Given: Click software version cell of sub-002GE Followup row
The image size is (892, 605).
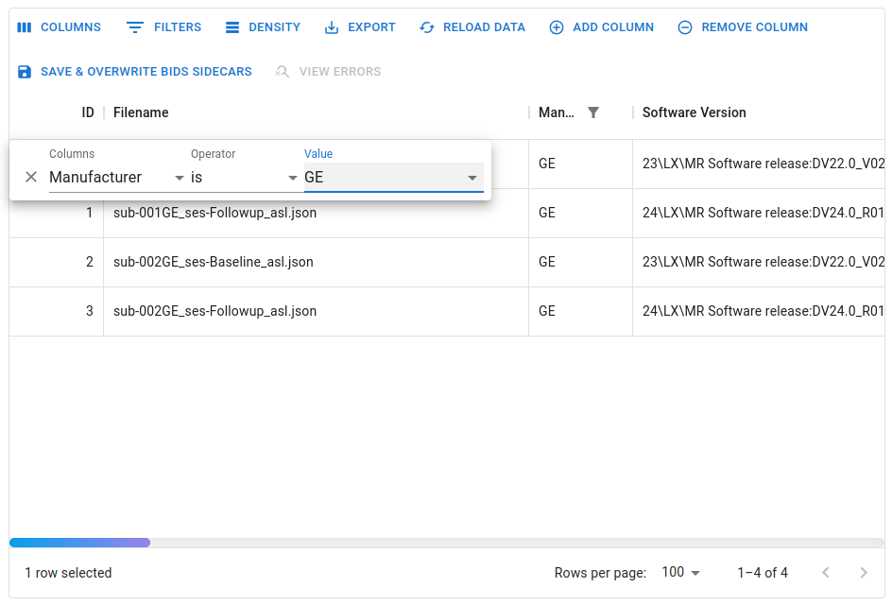Looking at the screenshot, I should point(759,311).
